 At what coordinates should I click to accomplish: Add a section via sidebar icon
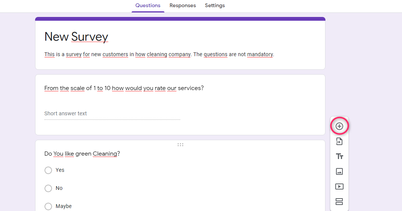coord(339,202)
